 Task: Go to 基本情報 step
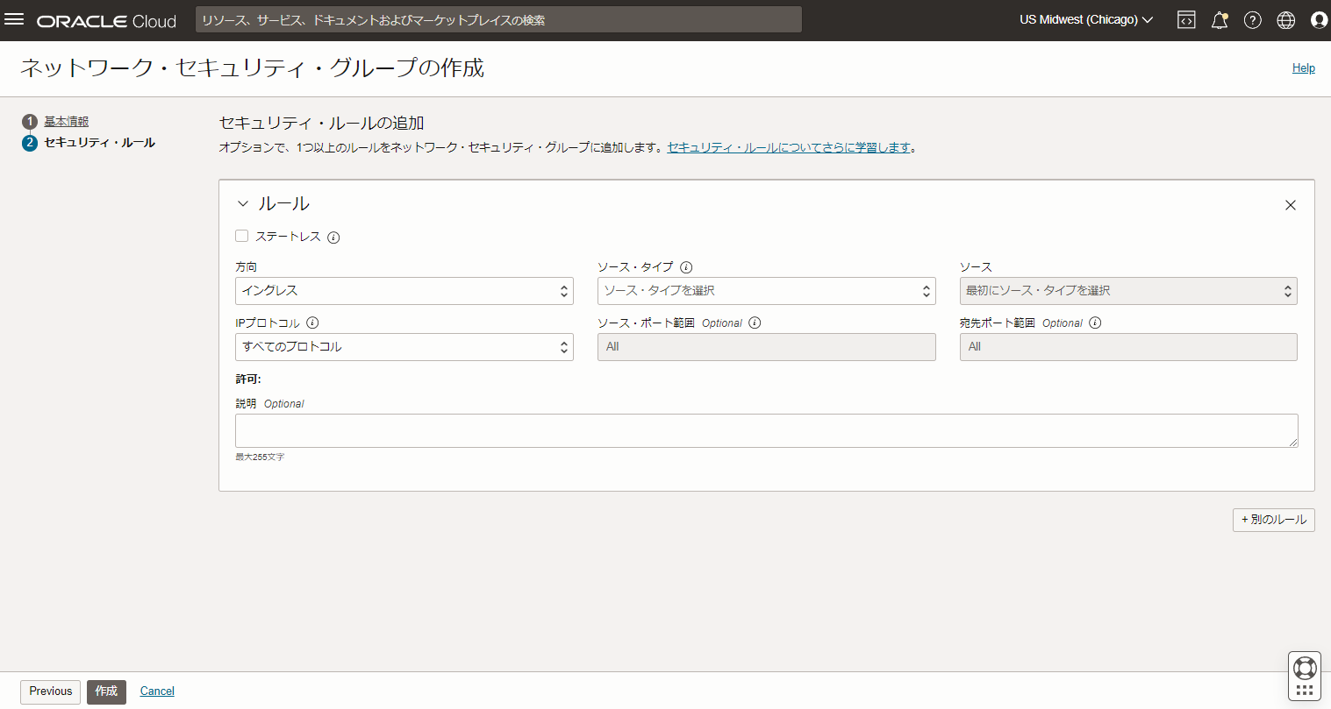67,122
